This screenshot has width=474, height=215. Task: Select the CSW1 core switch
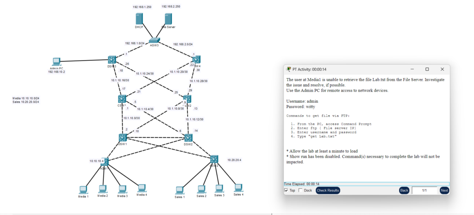[122, 99]
